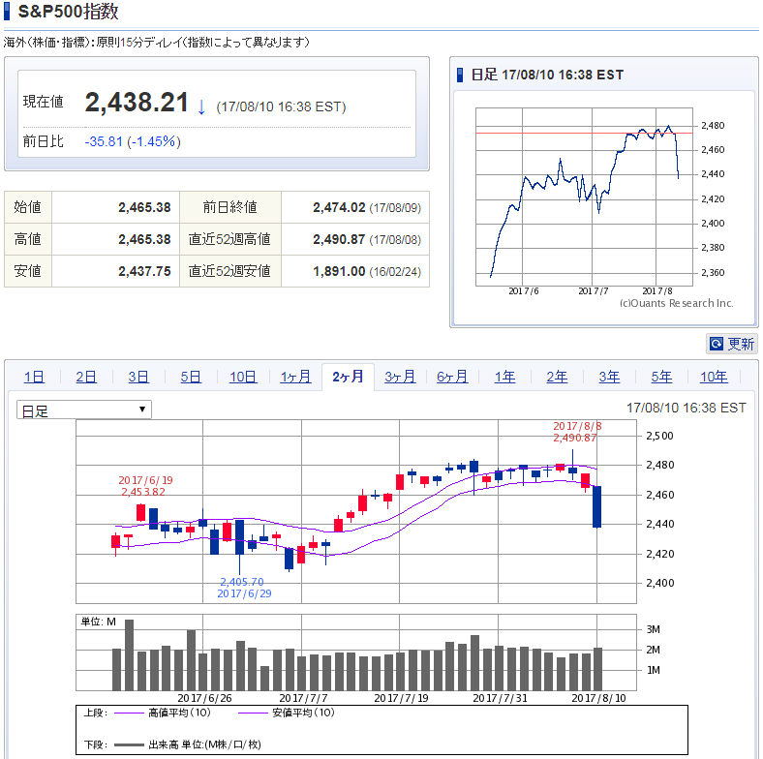Switch to the 6ヶ月 tab
The image size is (763, 759).
452,377
